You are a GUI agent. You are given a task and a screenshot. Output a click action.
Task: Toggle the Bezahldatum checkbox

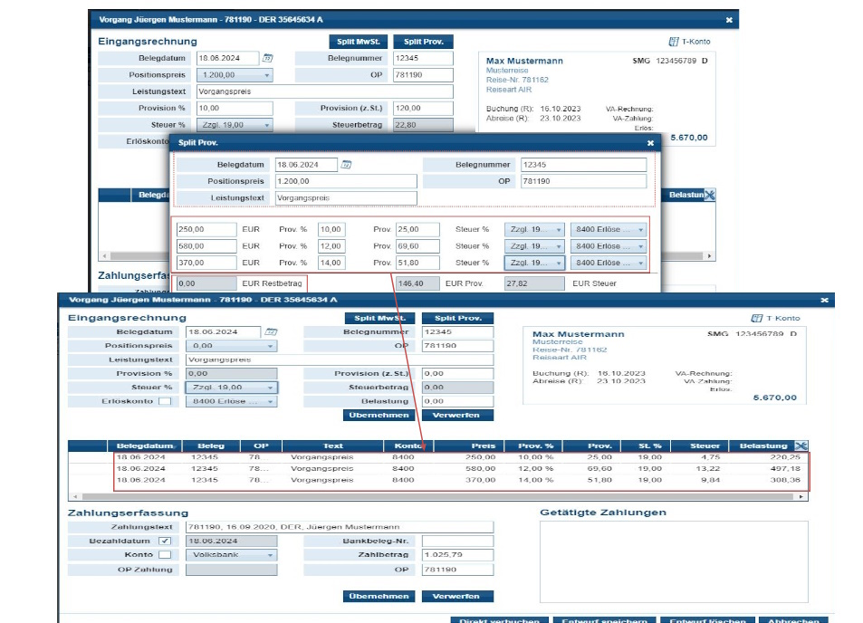165,541
